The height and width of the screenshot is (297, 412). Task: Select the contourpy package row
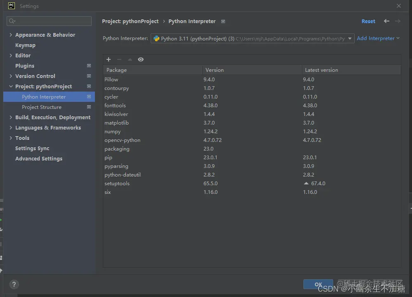pyautogui.click(x=252, y=88)
